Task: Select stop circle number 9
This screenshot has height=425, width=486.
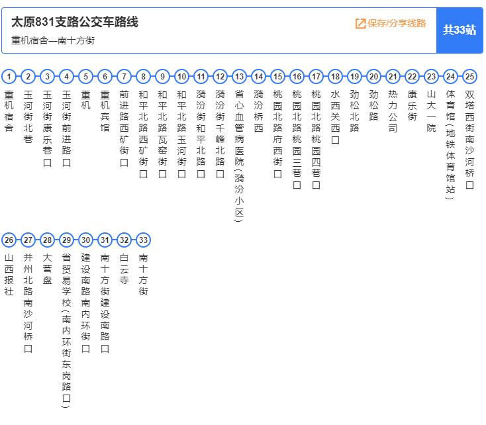Action: 163,77
